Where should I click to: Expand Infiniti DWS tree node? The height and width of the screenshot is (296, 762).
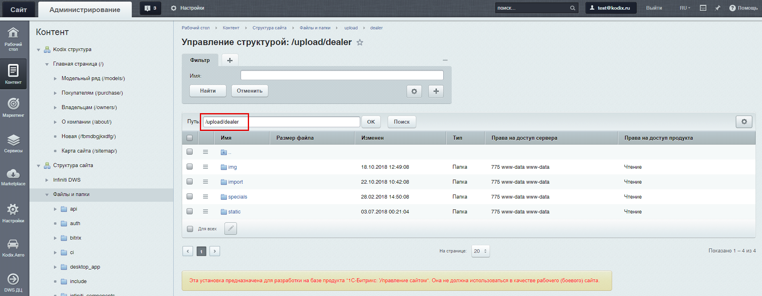pyautogui.click(x=47, y=180)
